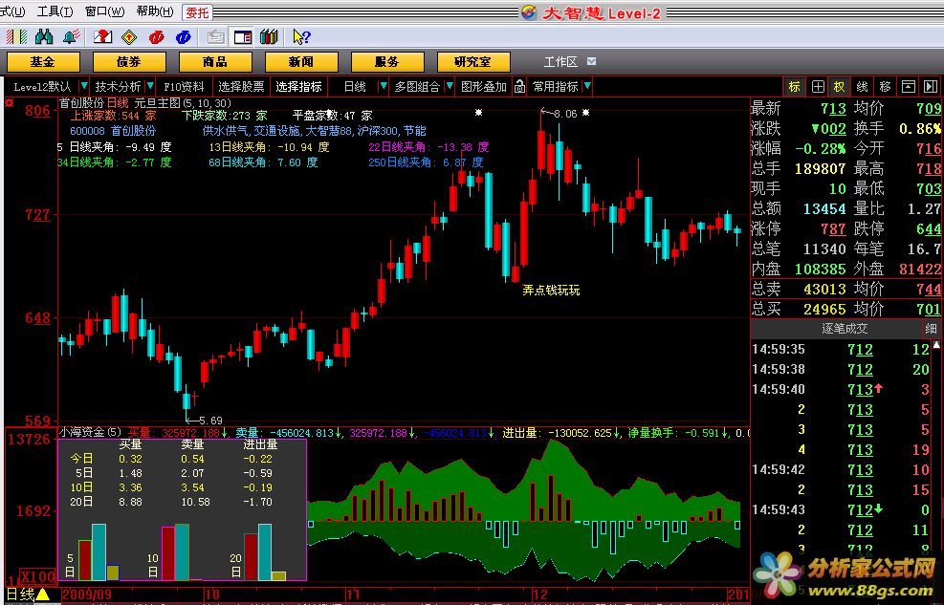944x605 pixels.
Task: Expand the Level2默认 dropdown arrow
Action: click(83, 87)
